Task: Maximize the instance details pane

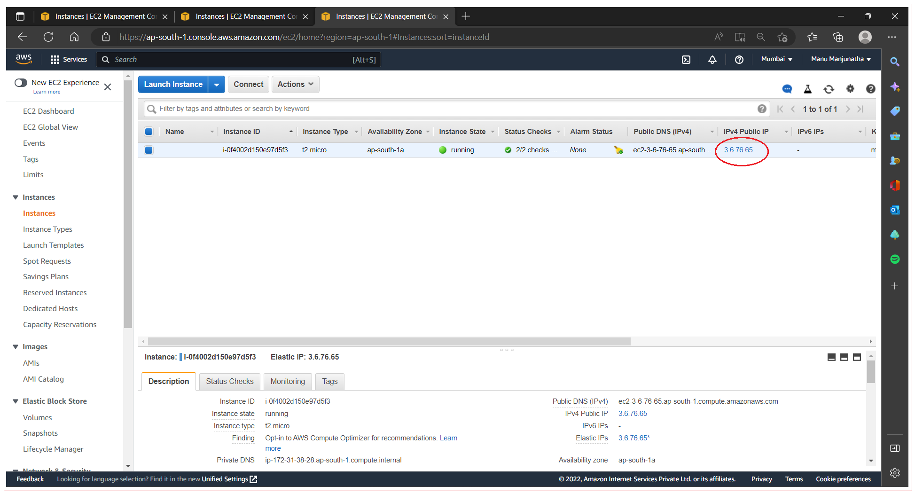Action: (857, 358)
